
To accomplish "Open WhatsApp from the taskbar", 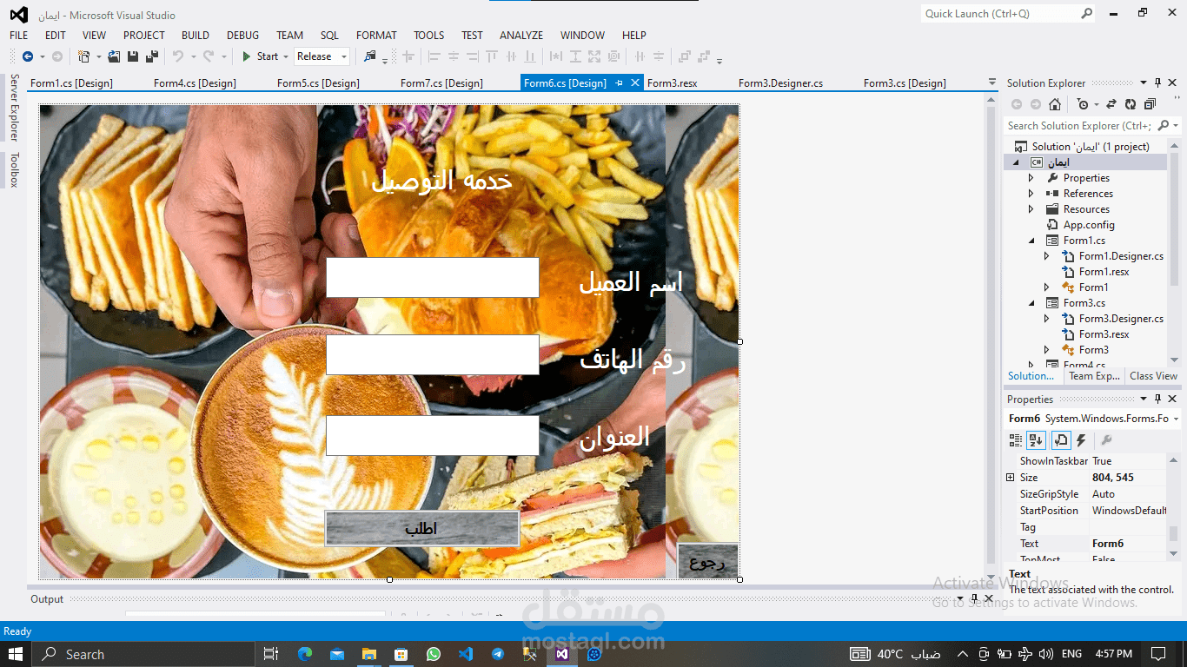I will coord(433,654).
